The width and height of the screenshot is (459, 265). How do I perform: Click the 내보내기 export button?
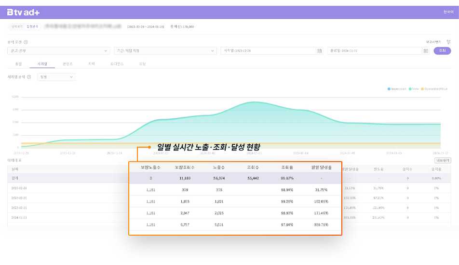442,161
